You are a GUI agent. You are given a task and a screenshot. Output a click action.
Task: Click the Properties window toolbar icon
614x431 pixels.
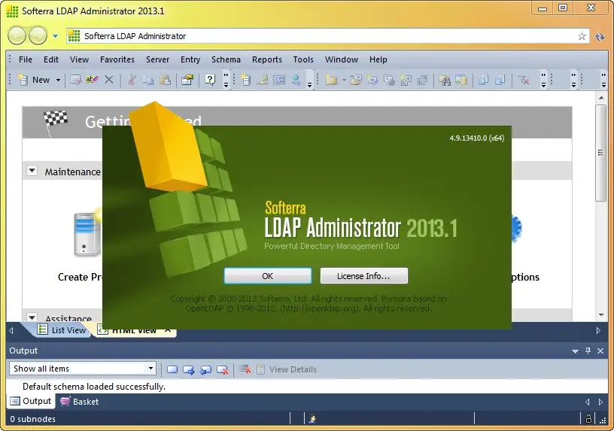point(187,80)
